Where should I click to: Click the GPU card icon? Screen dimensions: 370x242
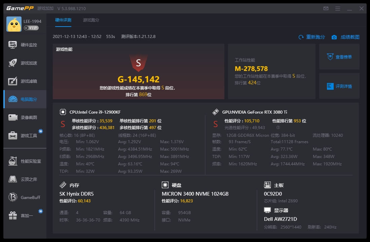216,112
